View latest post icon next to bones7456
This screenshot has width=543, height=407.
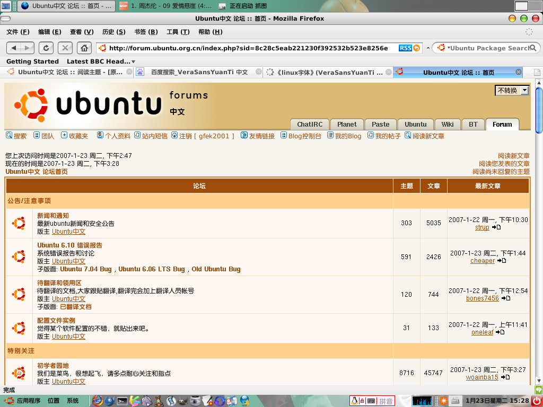pos(506,298)
